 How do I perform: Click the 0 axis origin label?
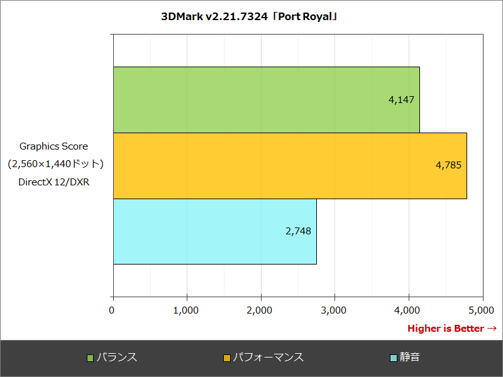pos(112,310)
